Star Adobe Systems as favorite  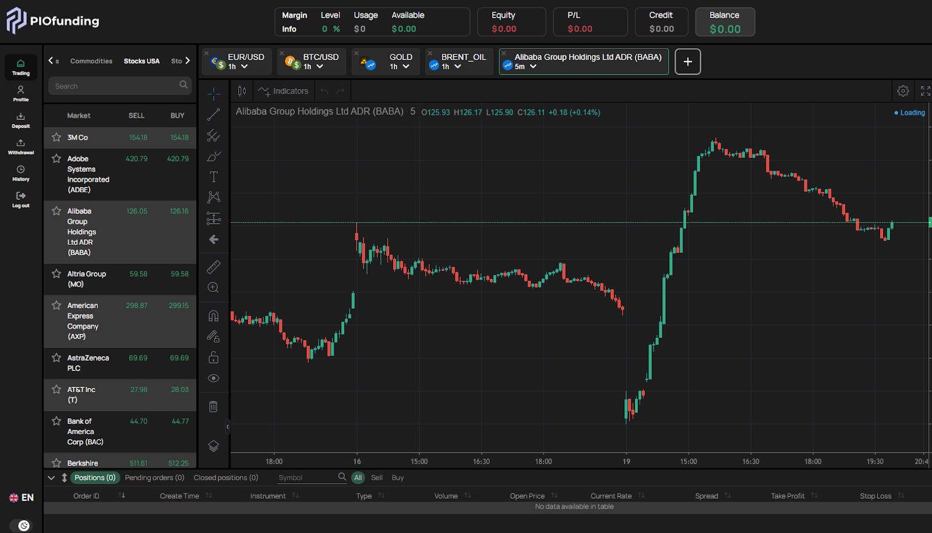(57, 158)
